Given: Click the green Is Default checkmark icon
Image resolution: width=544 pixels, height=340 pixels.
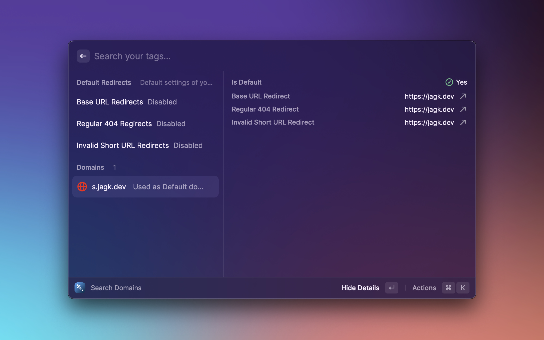Looking at the screenshot, I should (x=449, y=82).
